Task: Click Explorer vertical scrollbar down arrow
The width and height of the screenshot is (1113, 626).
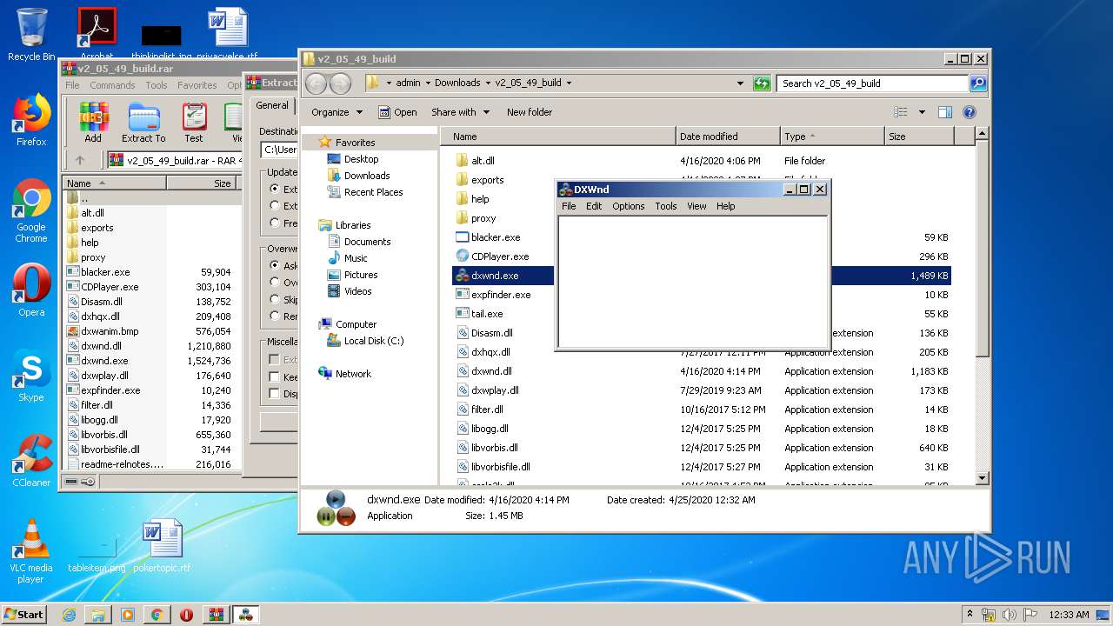Action: coord(983,478)
